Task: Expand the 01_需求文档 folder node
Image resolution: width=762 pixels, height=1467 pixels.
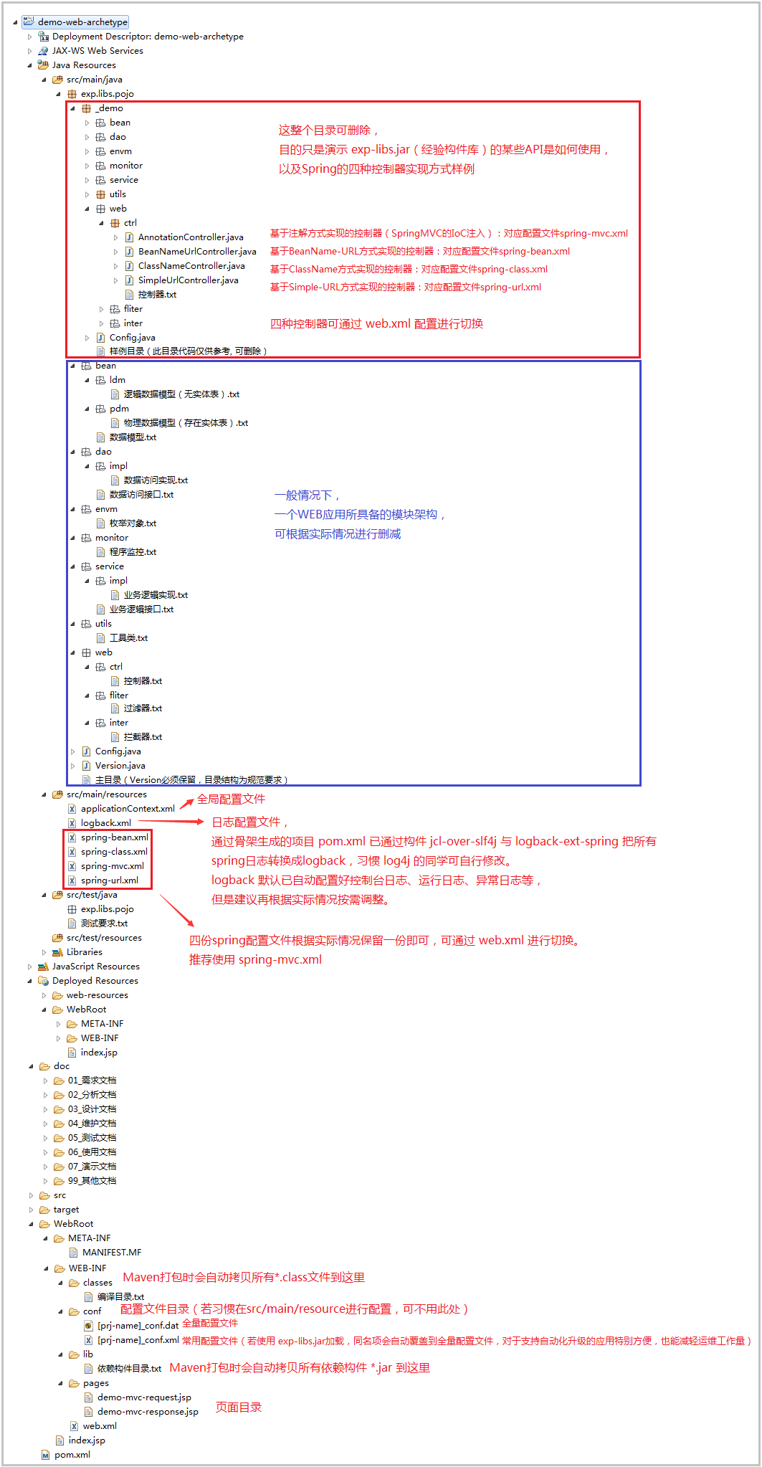Action: click(x=45, y=1081)
